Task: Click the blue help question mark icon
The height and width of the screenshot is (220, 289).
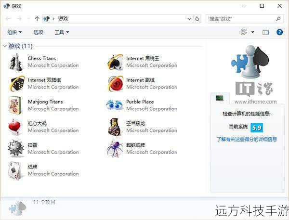Action: click(279, 32)
